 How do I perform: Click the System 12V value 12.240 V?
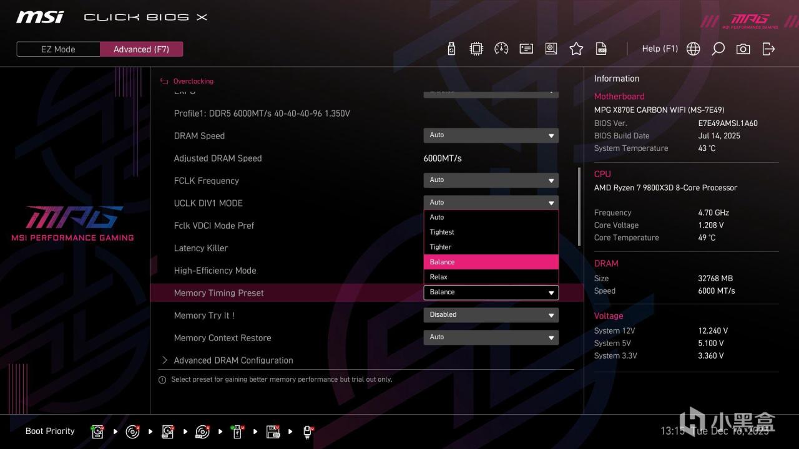click(x=713, y=331)
